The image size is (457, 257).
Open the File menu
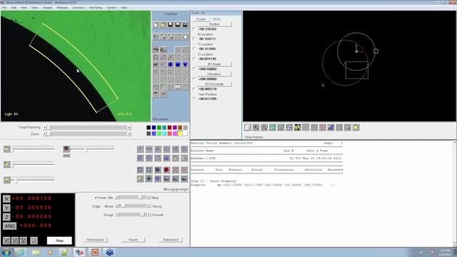point(4,8)
